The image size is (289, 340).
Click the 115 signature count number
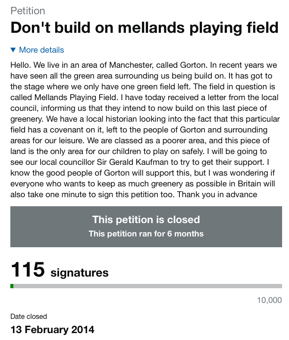(x=28, y=270)
